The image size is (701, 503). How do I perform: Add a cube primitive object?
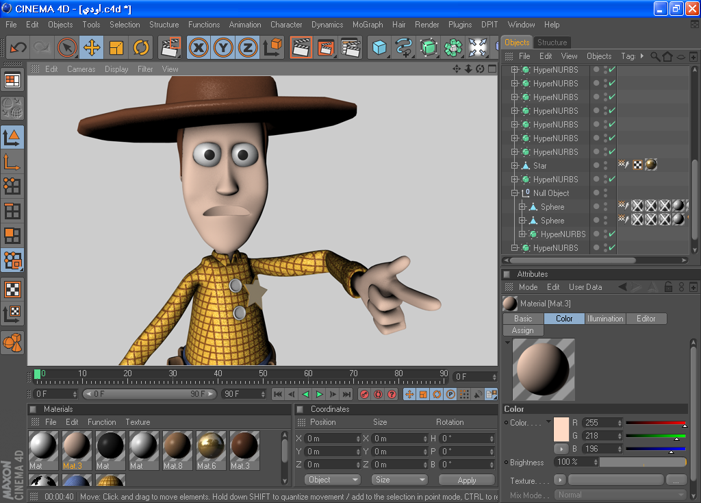[379, 47]
